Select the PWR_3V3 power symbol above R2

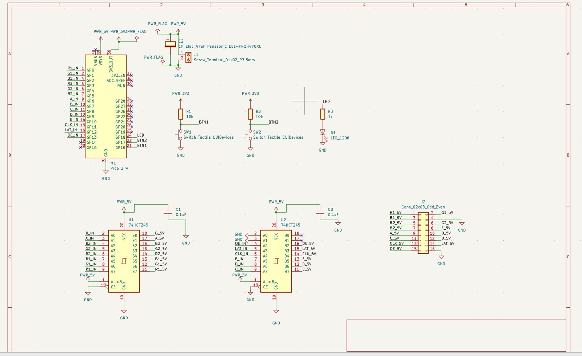coord(250,100)
